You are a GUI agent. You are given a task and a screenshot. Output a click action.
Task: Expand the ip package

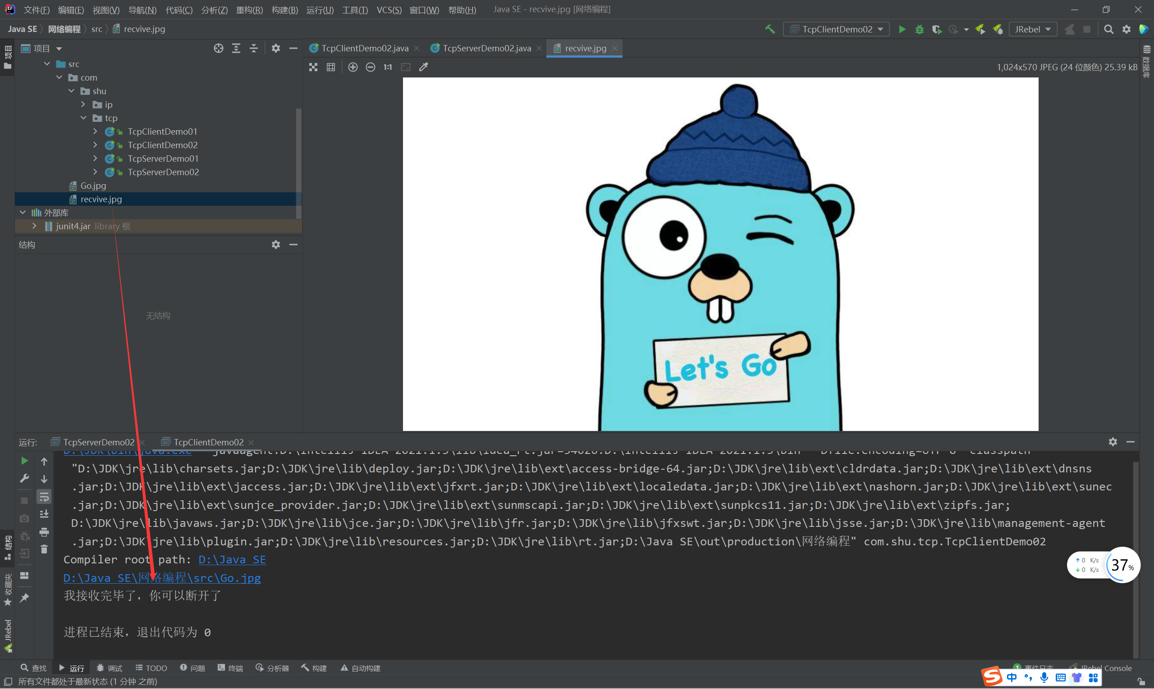pyautogui.click(x=83, y=104)
